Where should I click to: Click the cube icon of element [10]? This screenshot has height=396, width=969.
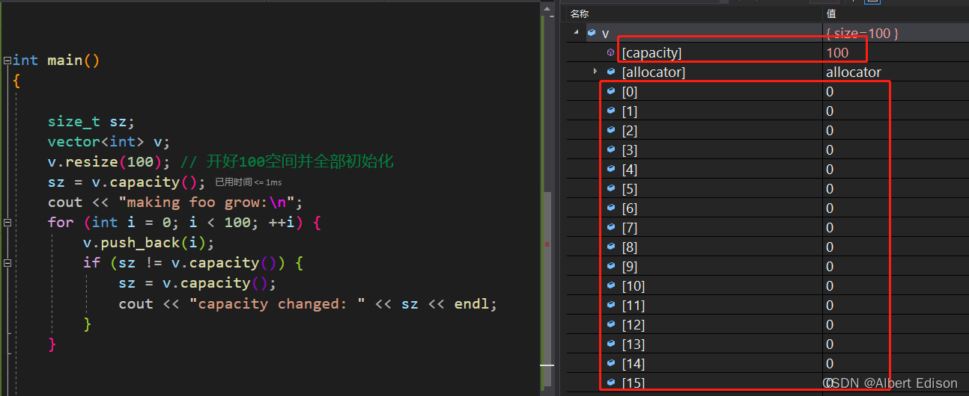610,285
